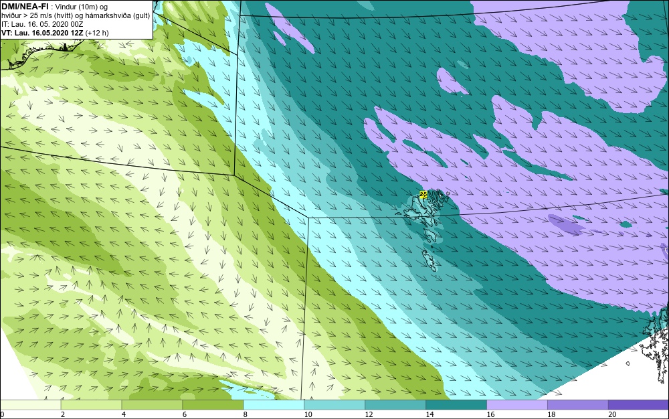Click the VT: Lau. 16.05.2020 12Z line

[x=55, y=33]
